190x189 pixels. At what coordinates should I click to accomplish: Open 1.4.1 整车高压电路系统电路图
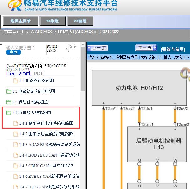click(x=46, y=123)
